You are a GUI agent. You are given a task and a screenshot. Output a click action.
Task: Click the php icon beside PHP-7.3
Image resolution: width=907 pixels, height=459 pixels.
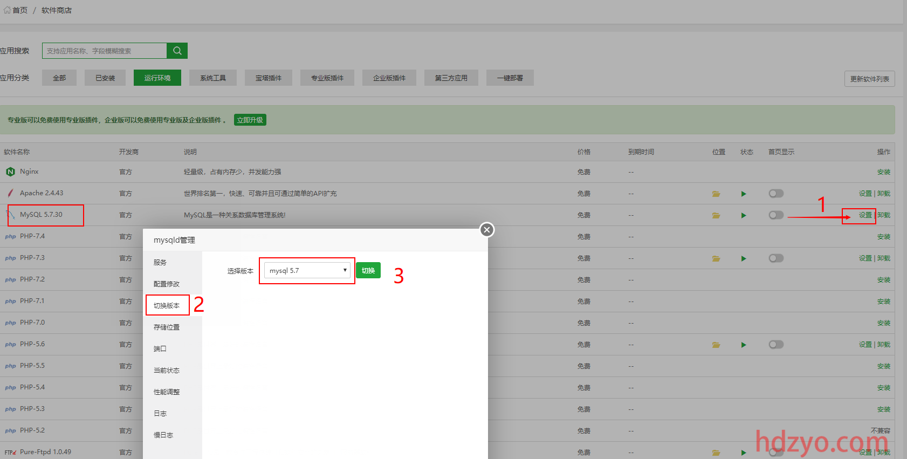(10, 258)
